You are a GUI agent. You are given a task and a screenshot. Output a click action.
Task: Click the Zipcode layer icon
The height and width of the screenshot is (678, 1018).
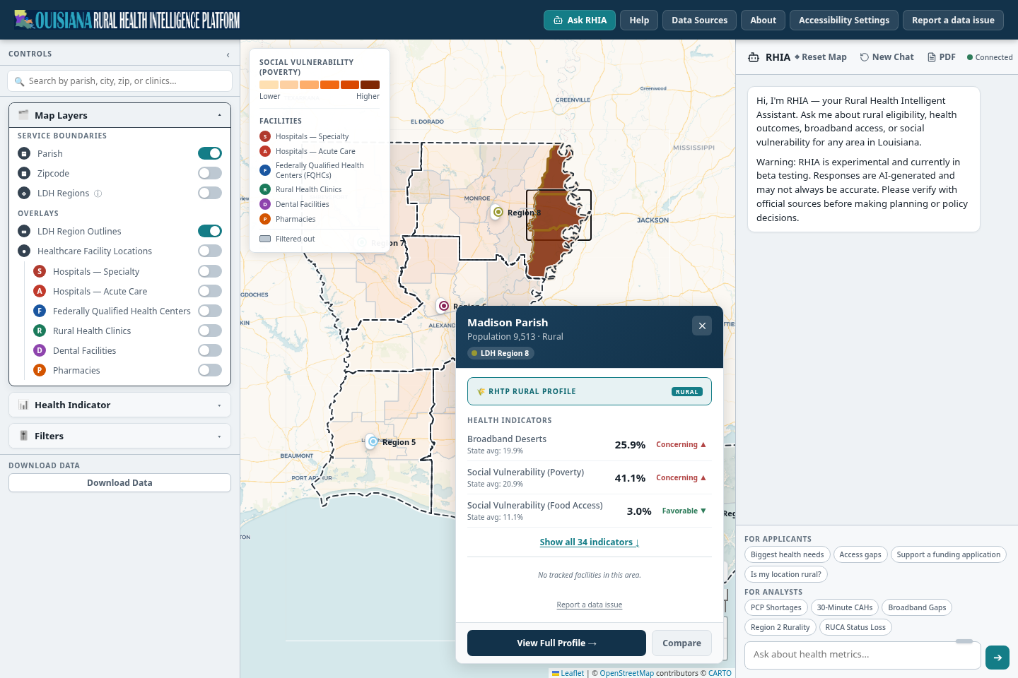click(24, 173)
